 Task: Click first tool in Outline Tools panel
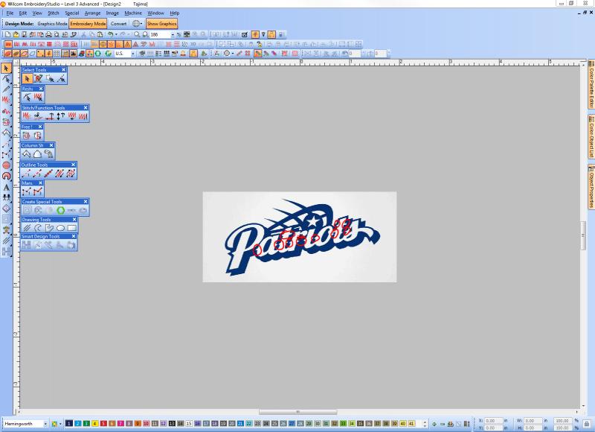[x=26, y=174]
